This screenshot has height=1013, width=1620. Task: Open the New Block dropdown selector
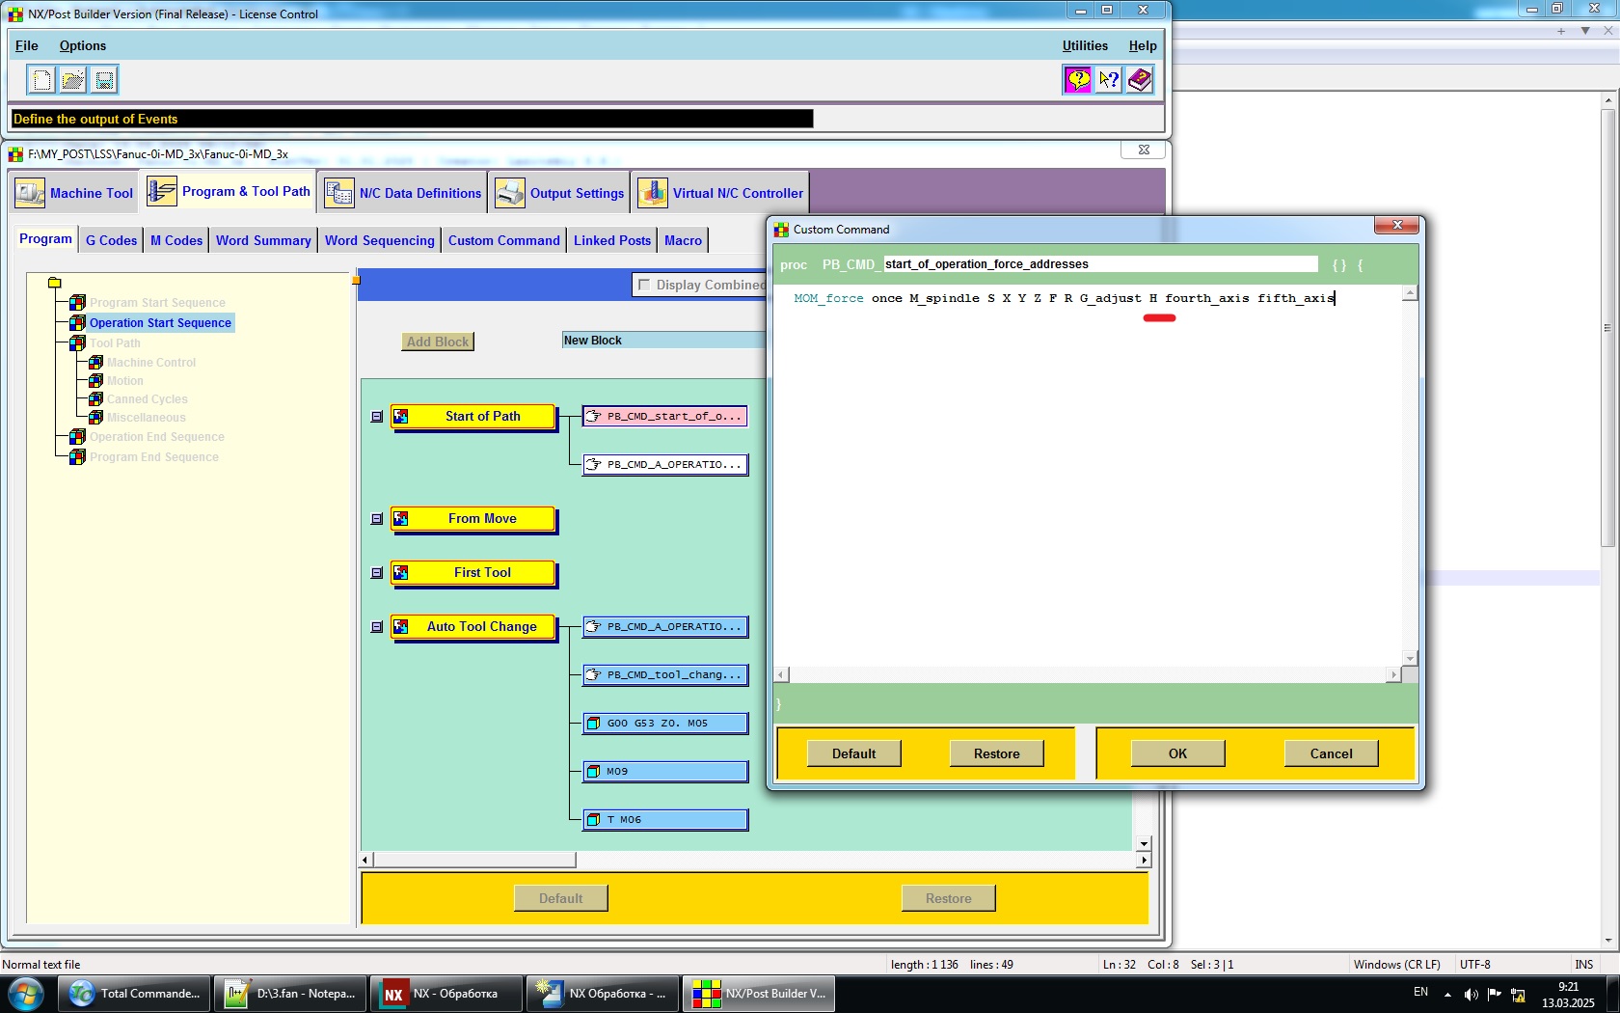663,341
